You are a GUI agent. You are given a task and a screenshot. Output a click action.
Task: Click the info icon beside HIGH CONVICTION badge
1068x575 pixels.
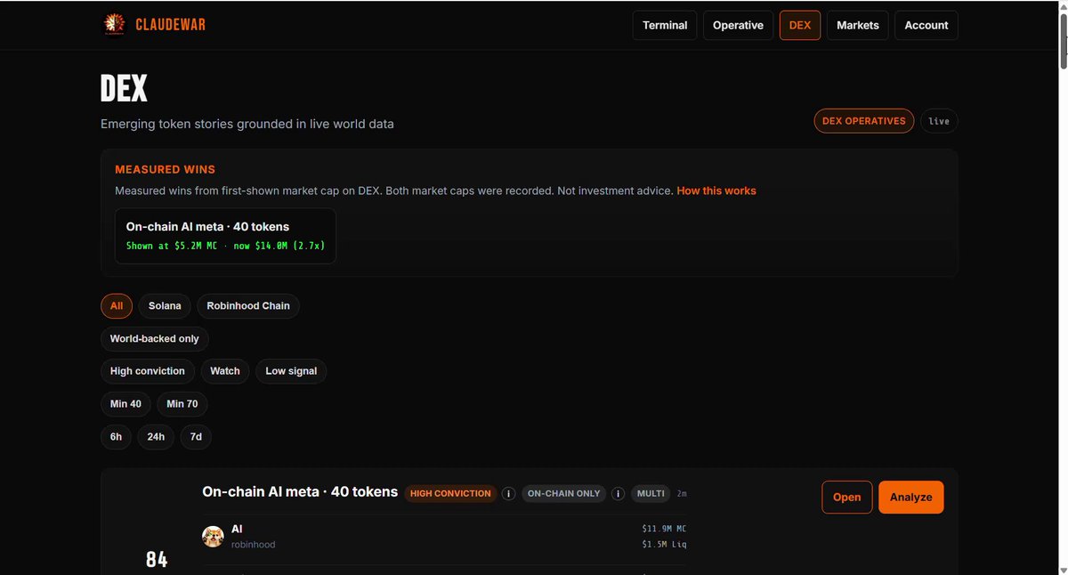pos(508,493)
